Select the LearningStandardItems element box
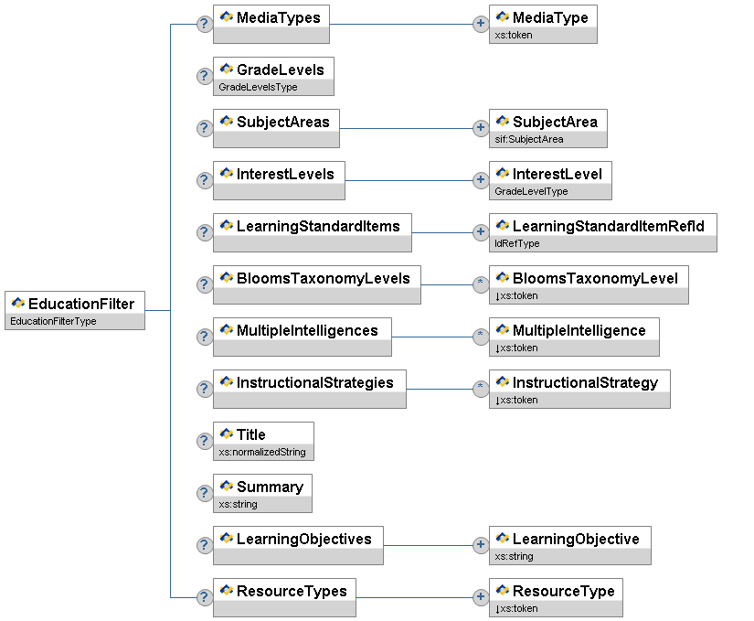The image size is (754, 621). coord(312,226)
